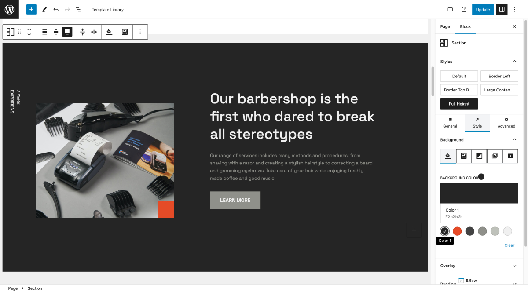This screenshot has width=528, height=292.
Task: Collapse the Background panel
Action: [479, 140]
